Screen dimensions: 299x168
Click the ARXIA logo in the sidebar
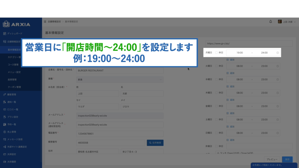coord(16,24)
